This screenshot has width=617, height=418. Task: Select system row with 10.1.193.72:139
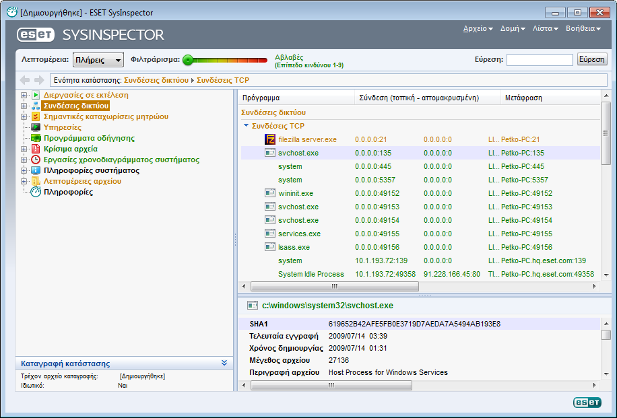[420, 260]
